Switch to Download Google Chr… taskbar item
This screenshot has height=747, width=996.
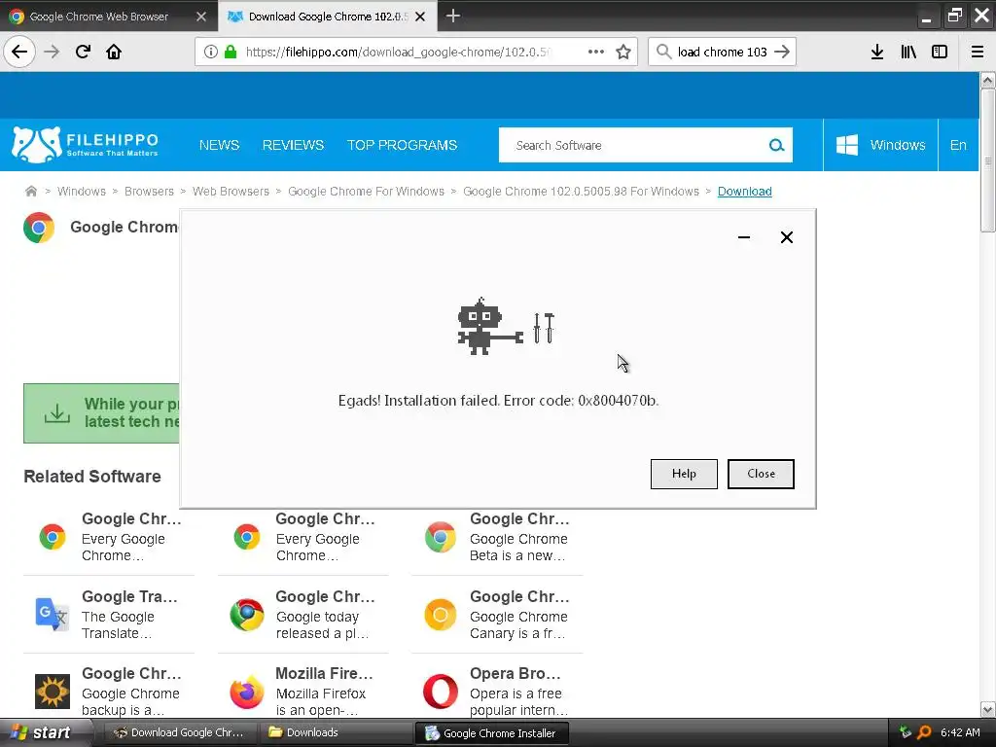(x=180, y=732)
